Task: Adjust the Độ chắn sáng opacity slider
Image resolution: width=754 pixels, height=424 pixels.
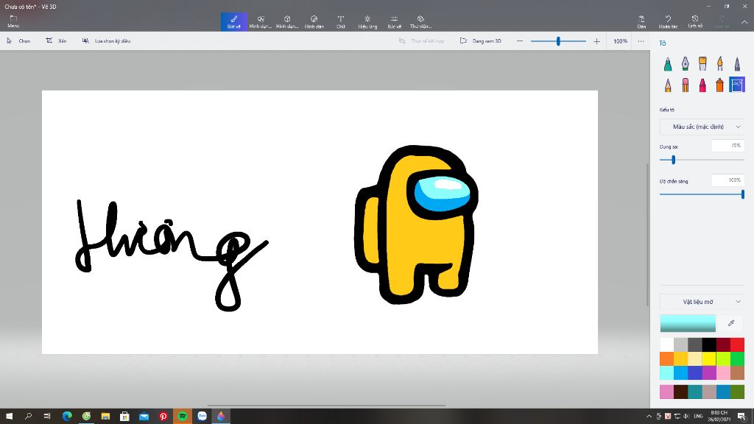Action: coord(742,194)
